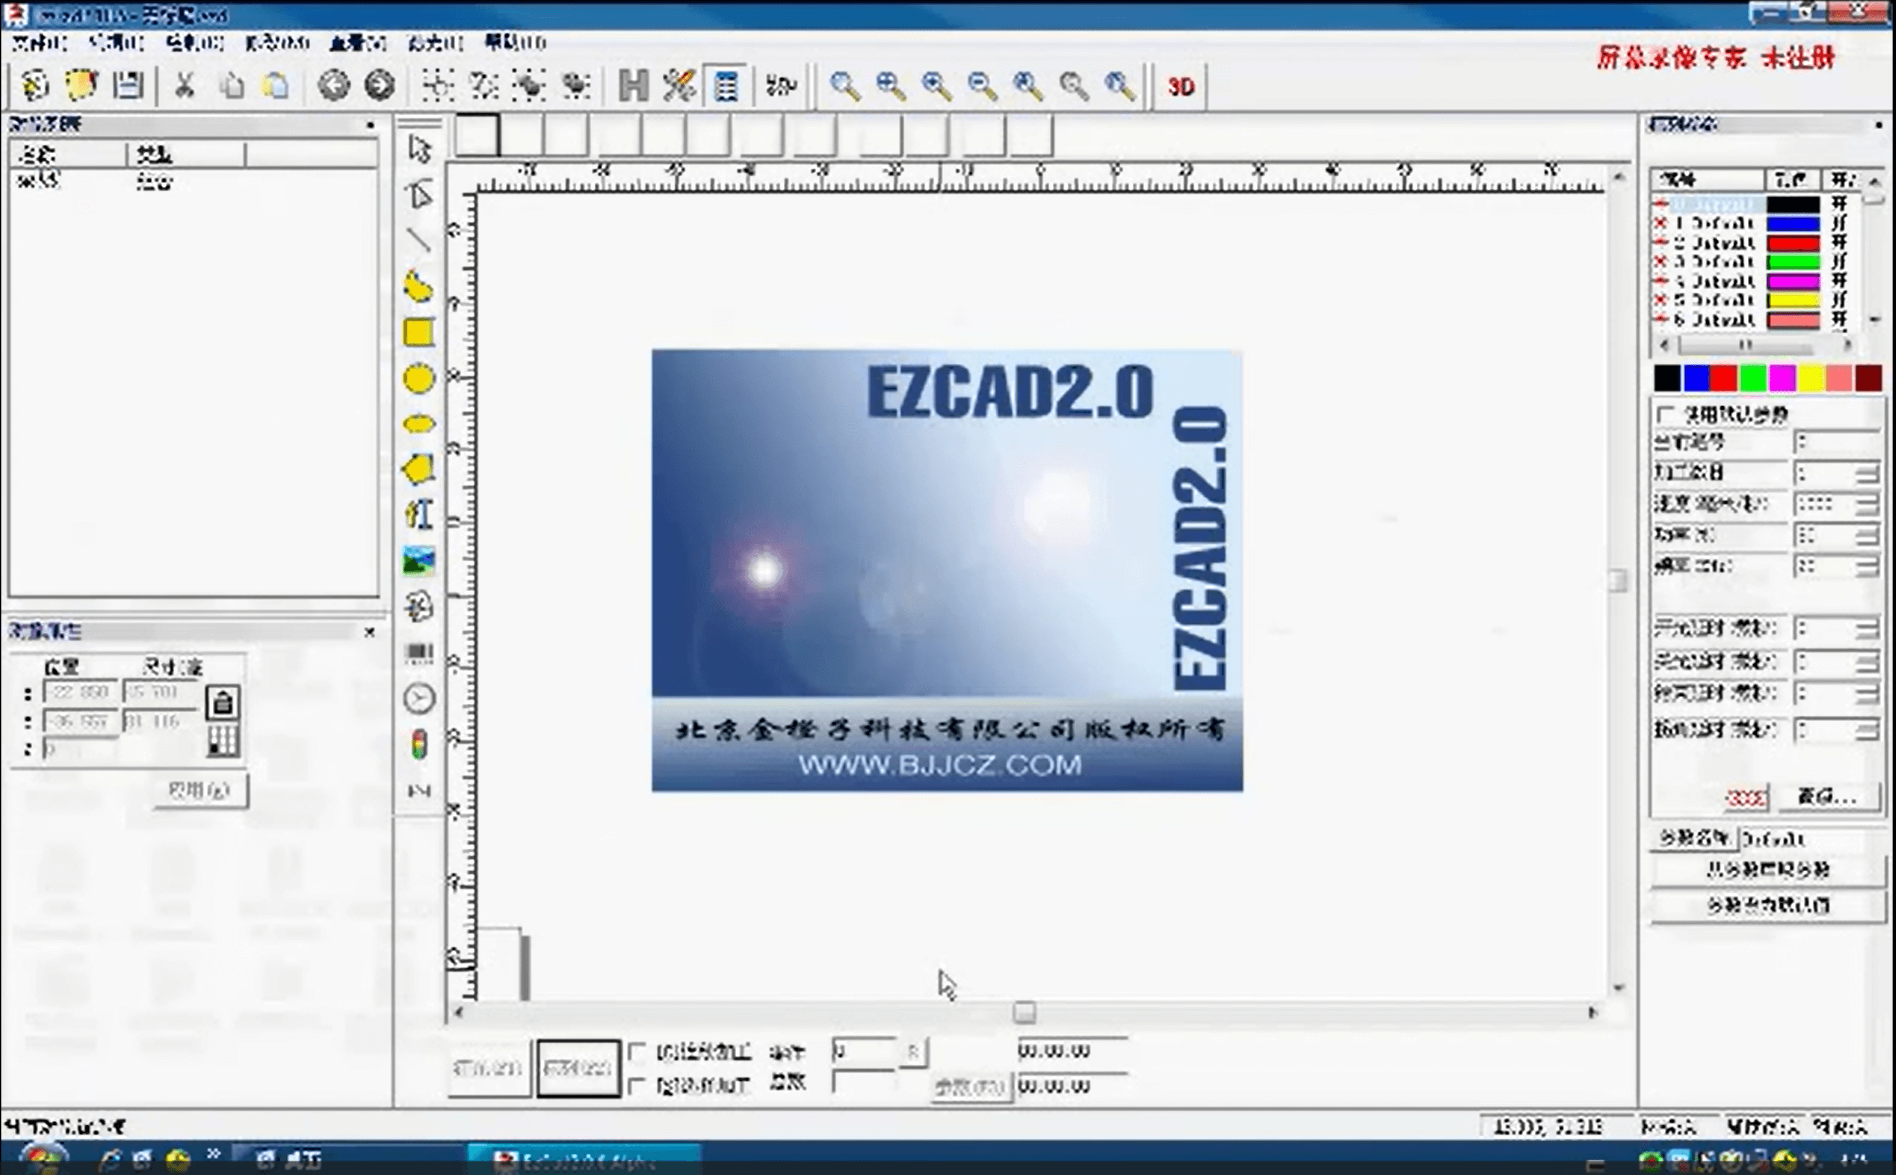1896x1175 pixels.
Task: Select the Delay timer clock tool
Action: pyautogui.click(x=420, y=698)
